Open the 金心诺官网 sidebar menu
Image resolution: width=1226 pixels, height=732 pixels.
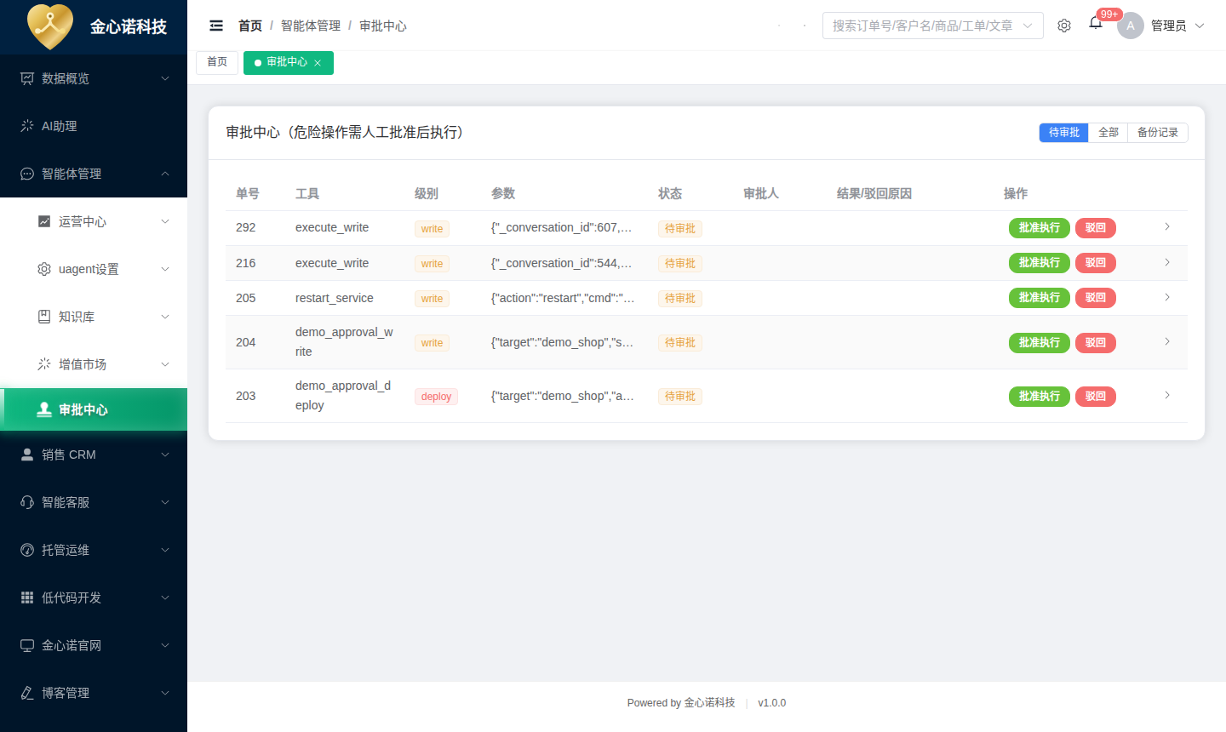(x=94, y=645)
